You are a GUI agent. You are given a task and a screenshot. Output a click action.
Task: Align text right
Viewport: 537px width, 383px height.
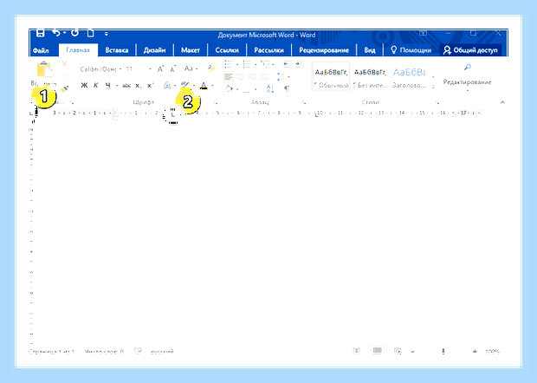tap(252, 77)
